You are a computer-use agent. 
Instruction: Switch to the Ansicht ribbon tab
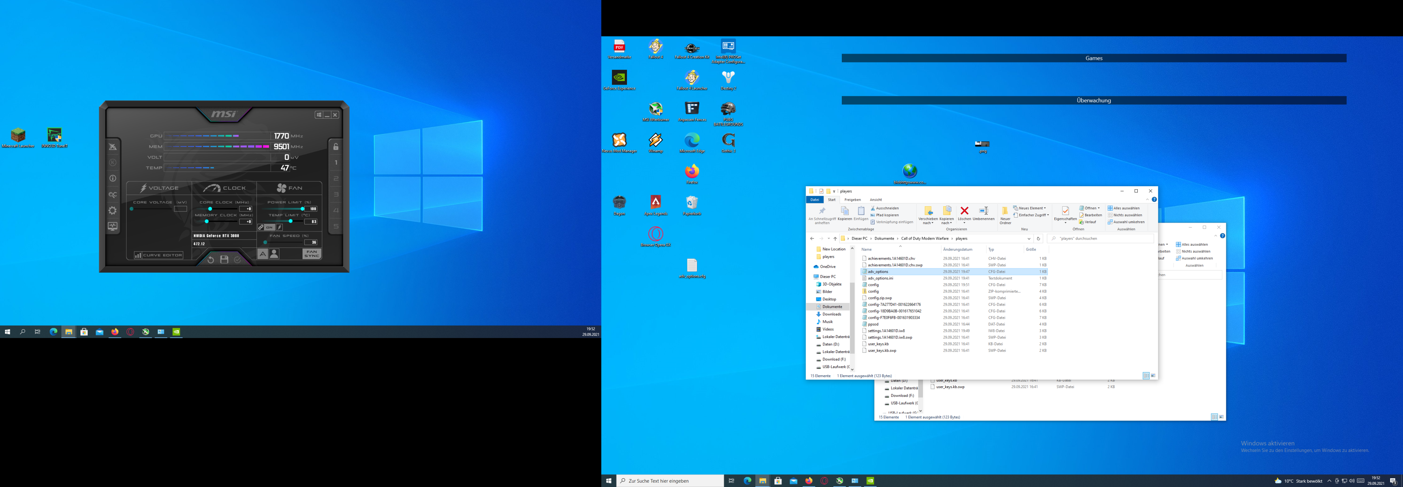coord(875,200)
